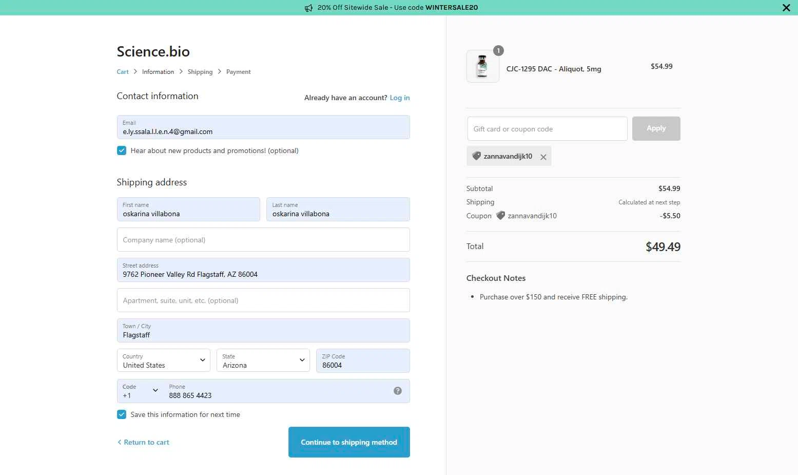Screen dimensions: 798x475
Task: Toggle new products and promotions checkbox
Action: pos(122,150)
